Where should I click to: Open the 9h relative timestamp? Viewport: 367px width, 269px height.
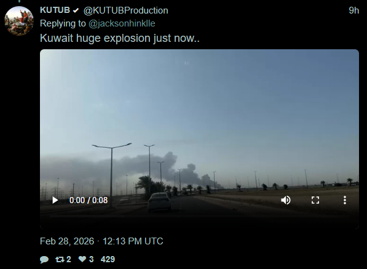click(353, 10)
